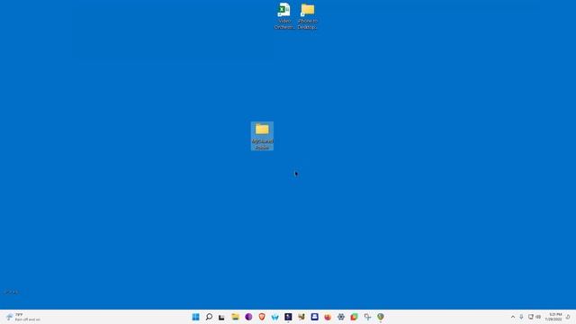Open the green shield app in the taskbar
Image resolution: width=576 pixels, height=324 pixels.
click(x=381, y=317)
